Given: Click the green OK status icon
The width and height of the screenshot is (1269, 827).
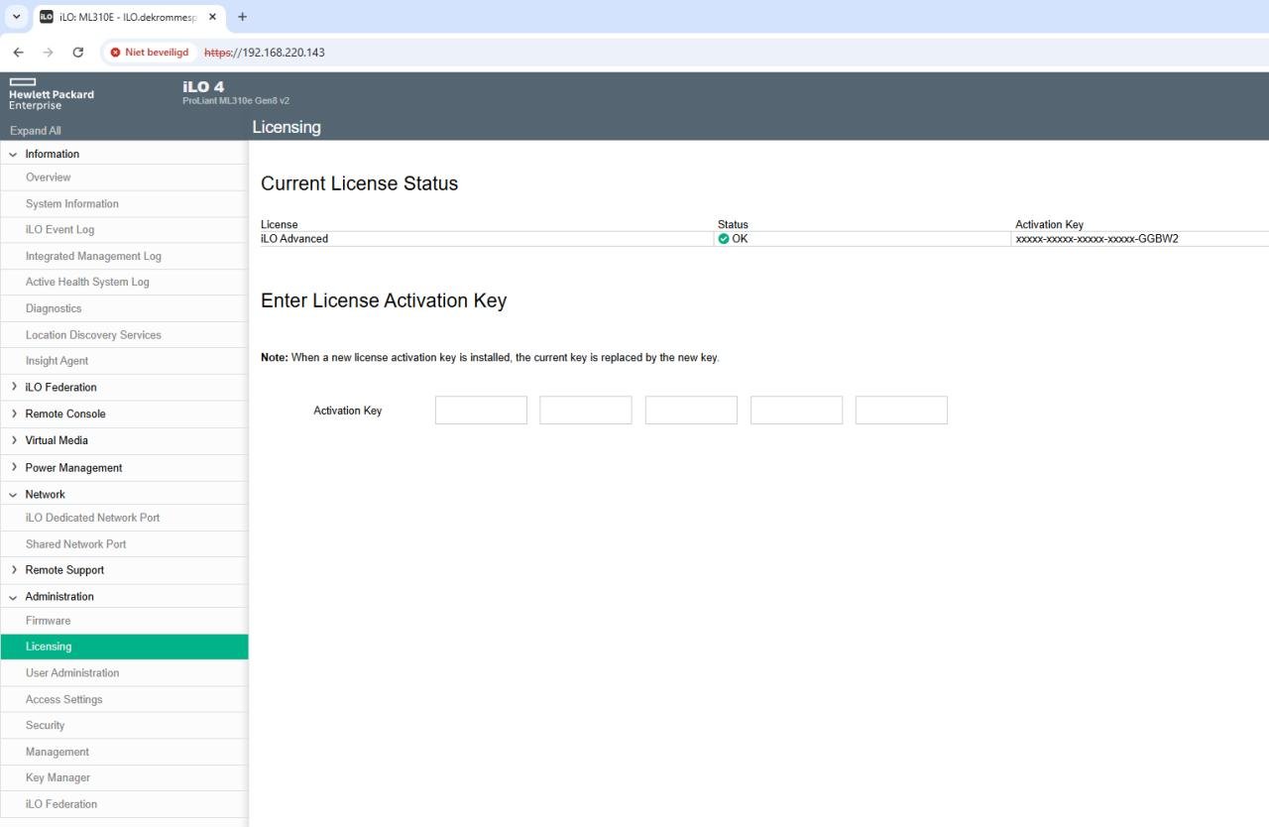Looking at the screenshot, I should [724, 239].
